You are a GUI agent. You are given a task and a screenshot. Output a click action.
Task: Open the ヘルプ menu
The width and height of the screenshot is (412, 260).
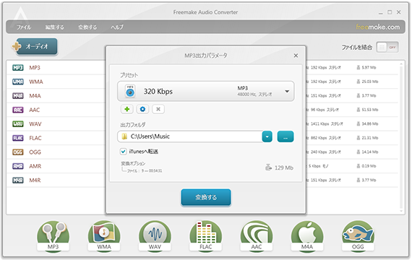(116, 27)
